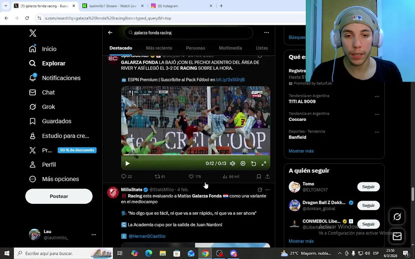Screen dimensions: 415x259
Task: Mute the video with speaker icon
Action: tap(232, 164)
